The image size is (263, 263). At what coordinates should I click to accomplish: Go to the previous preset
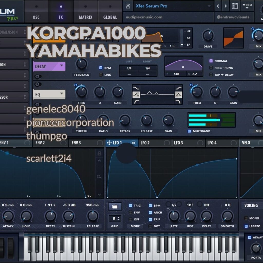(x=218, y=6)
